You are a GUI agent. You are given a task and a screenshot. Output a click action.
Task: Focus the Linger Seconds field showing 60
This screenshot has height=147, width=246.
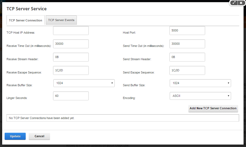pos(71,96)
